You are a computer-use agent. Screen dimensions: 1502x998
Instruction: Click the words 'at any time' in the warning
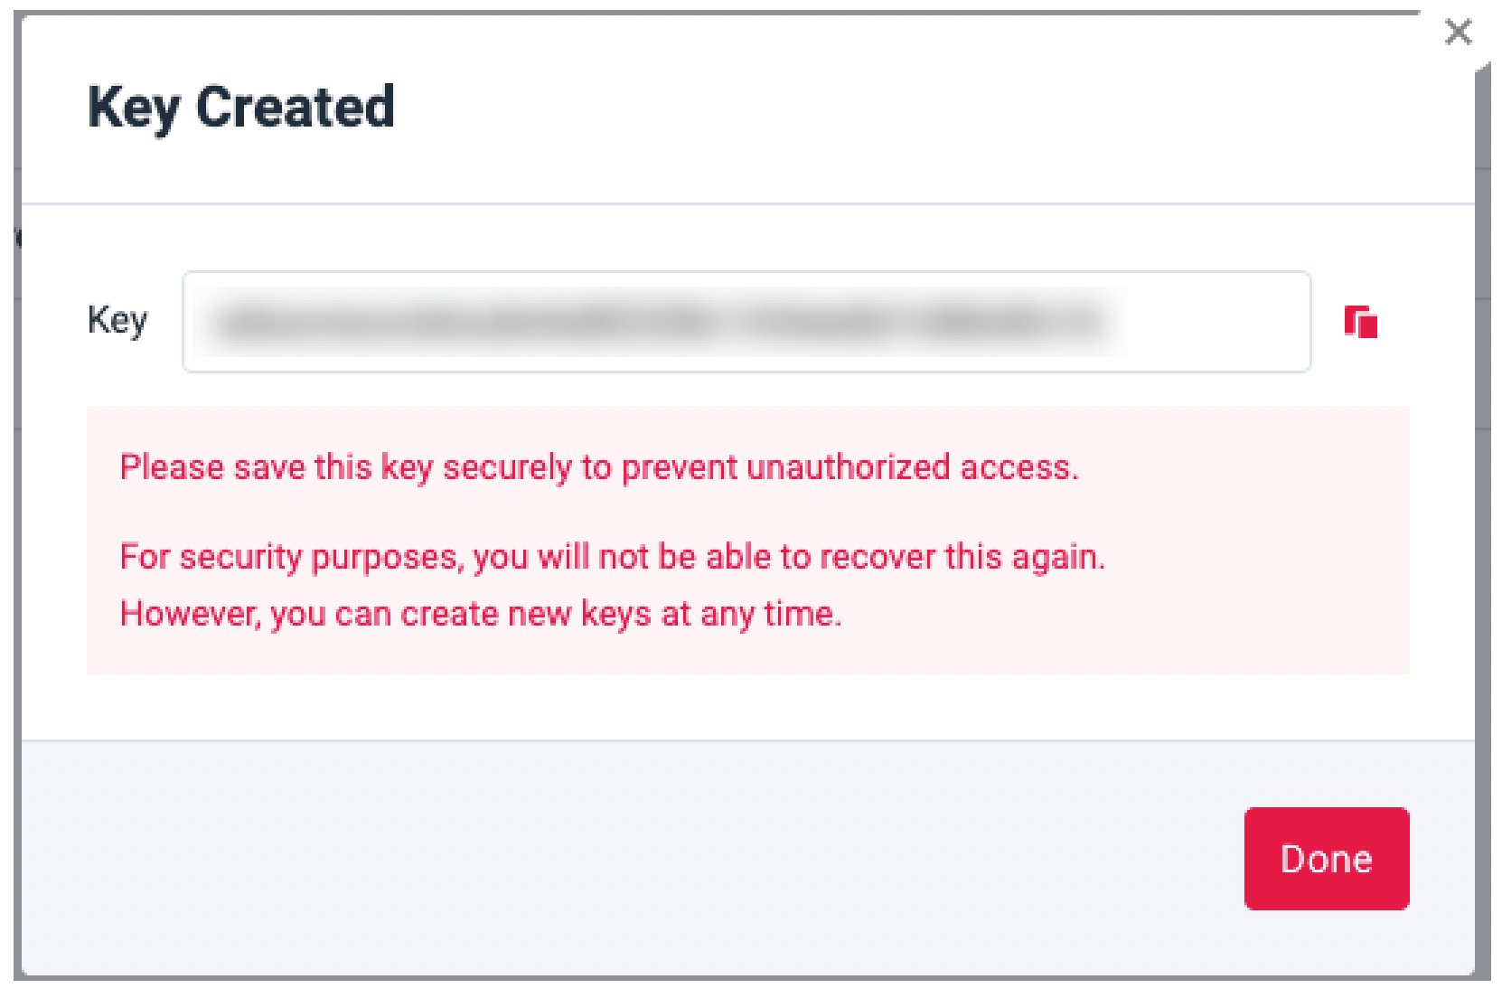[750, 614]
